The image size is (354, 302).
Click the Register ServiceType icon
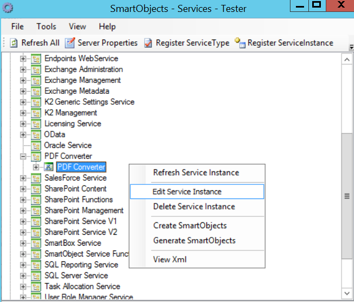point(148,43)
